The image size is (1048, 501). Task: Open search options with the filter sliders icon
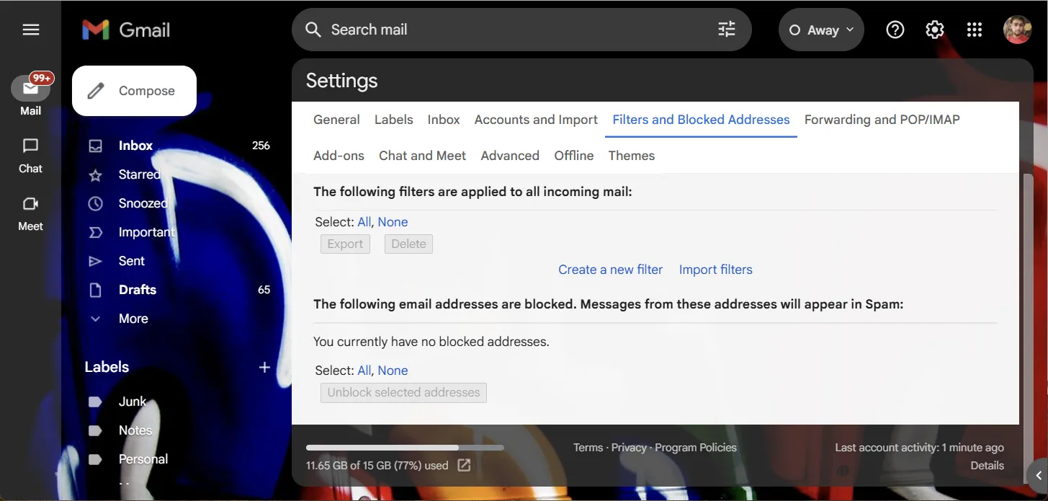point(725,30)
